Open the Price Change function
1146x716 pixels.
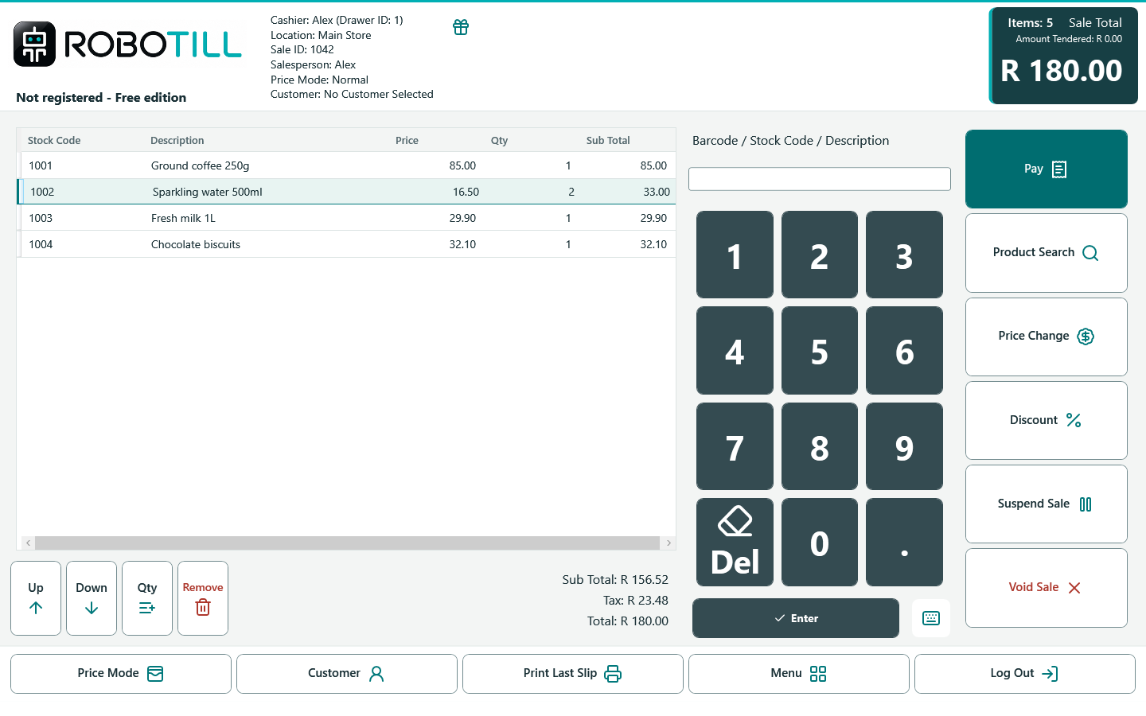pyautogui.click(x=1047, y=337)
